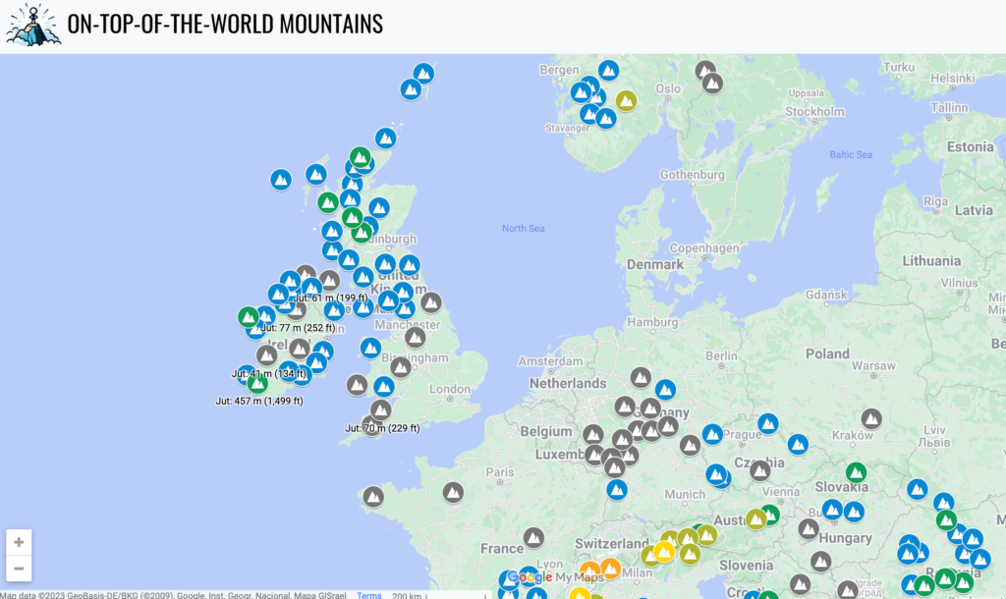Click the blue mountain marker near Stavanger
This screenshot has width=1006, height=599.
606,118
